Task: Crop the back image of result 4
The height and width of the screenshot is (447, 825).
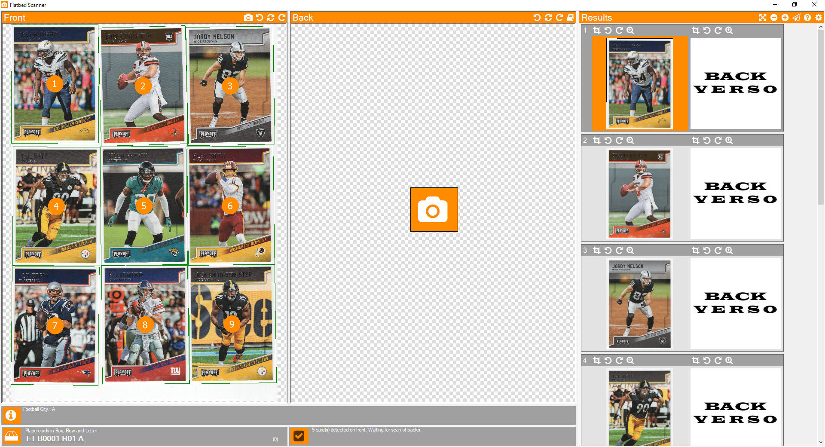Action: (x=696, y=361)
